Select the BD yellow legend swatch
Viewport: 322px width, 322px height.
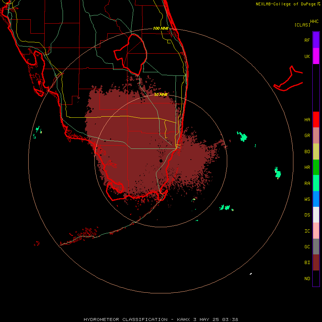(316, 152)
